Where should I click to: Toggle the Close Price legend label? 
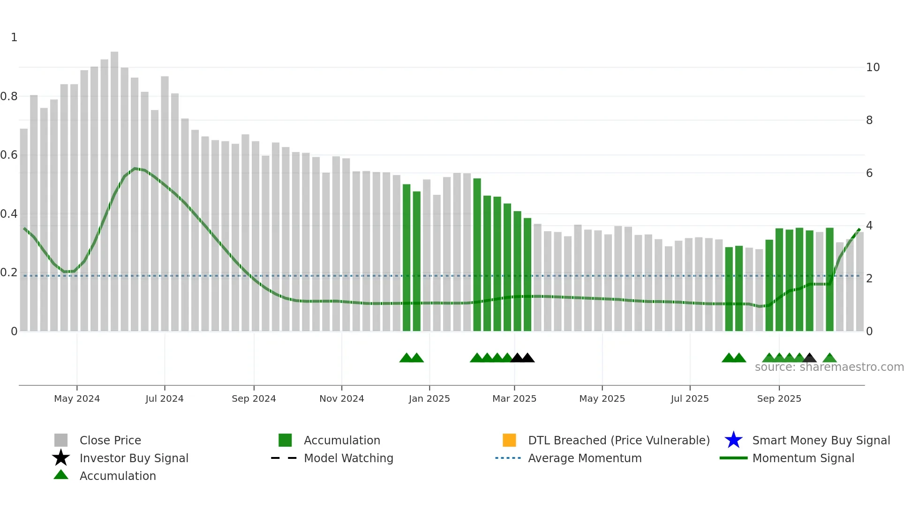pos(110,440)
